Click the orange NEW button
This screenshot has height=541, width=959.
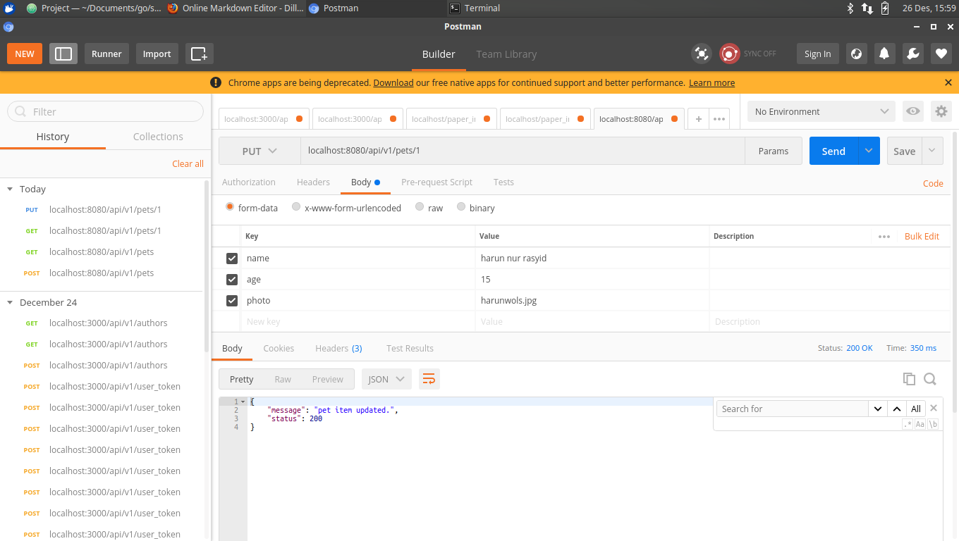coord(25,54)
